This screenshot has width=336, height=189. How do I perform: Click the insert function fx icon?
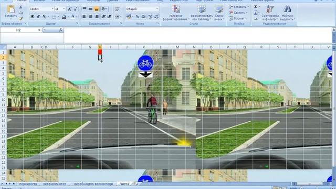(x=61, y=30)
